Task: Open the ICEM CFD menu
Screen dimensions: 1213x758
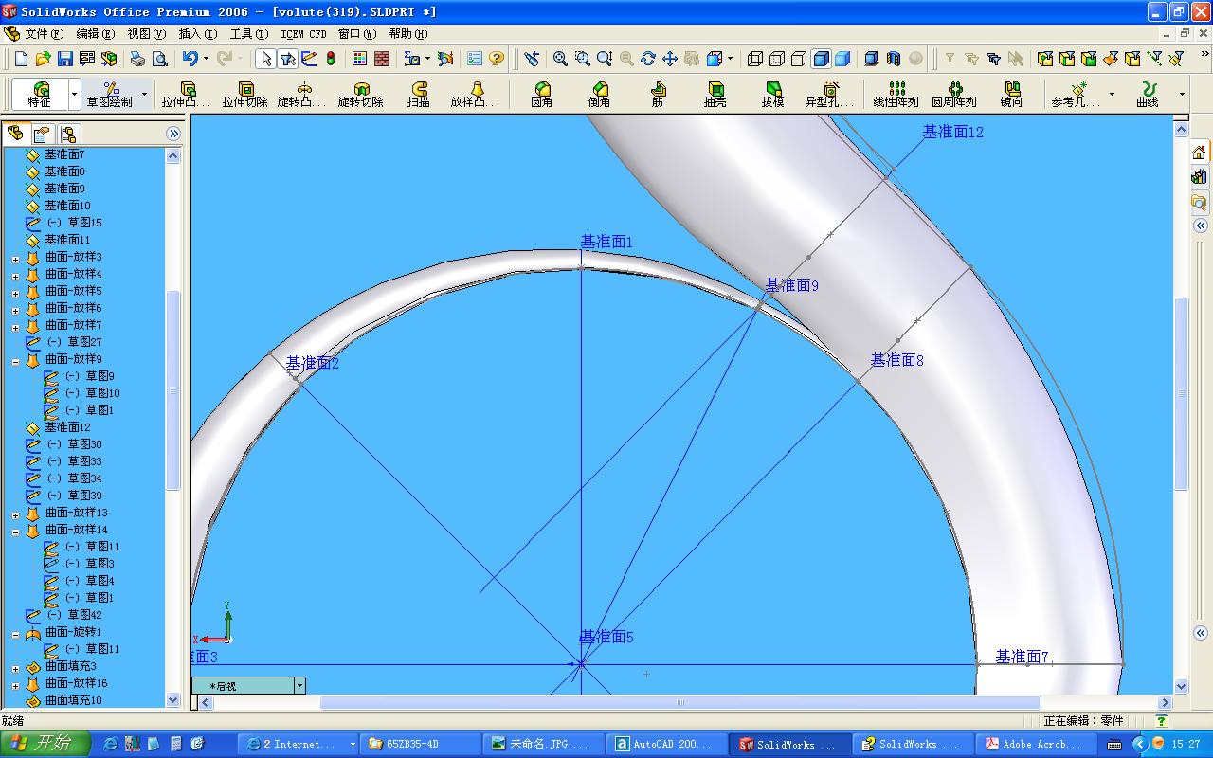Action: coord(304,33)
